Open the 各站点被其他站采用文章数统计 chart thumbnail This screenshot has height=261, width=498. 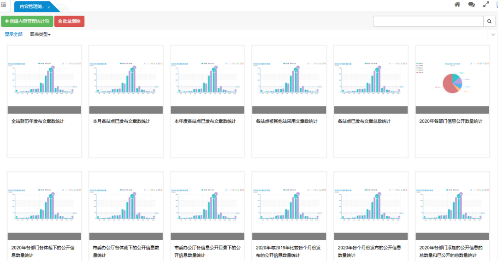289,76
